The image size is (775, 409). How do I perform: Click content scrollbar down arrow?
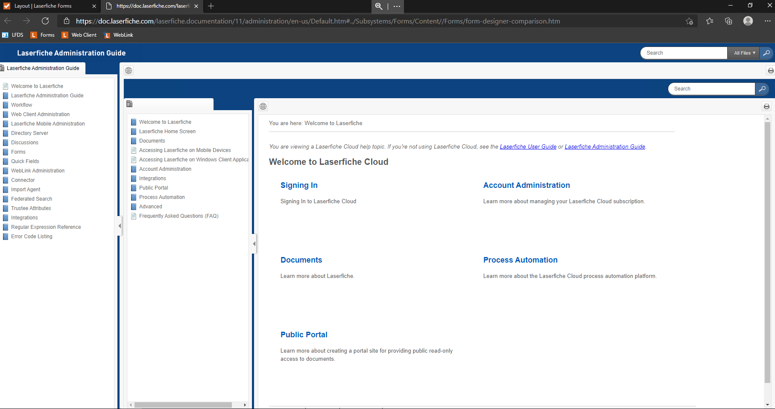click(767, 405)
